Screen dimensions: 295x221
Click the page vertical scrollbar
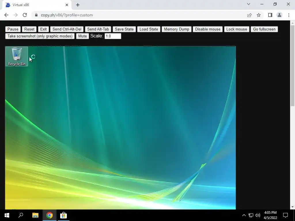click(292, 66)
